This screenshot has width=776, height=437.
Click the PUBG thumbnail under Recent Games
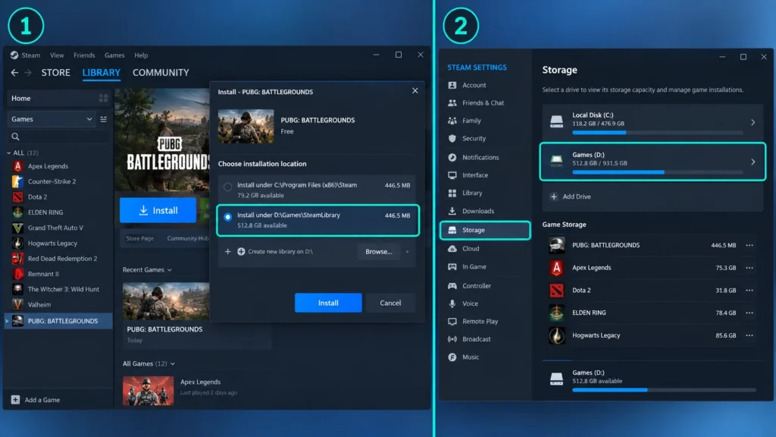pyautogui.click(x=166, y=301)
